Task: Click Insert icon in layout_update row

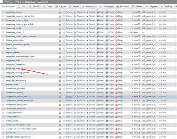Action: coord(98,52)
